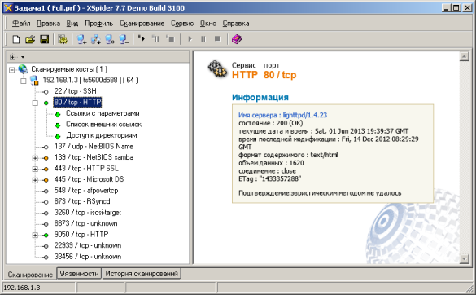Switch to the Уязвимости tab
This screenshot has width=476, height=295.
(x=79, y=274)
